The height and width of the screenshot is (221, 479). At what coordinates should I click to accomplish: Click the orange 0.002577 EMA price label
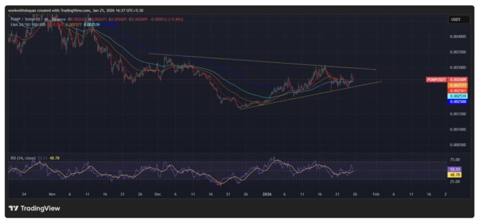(457, 85)
